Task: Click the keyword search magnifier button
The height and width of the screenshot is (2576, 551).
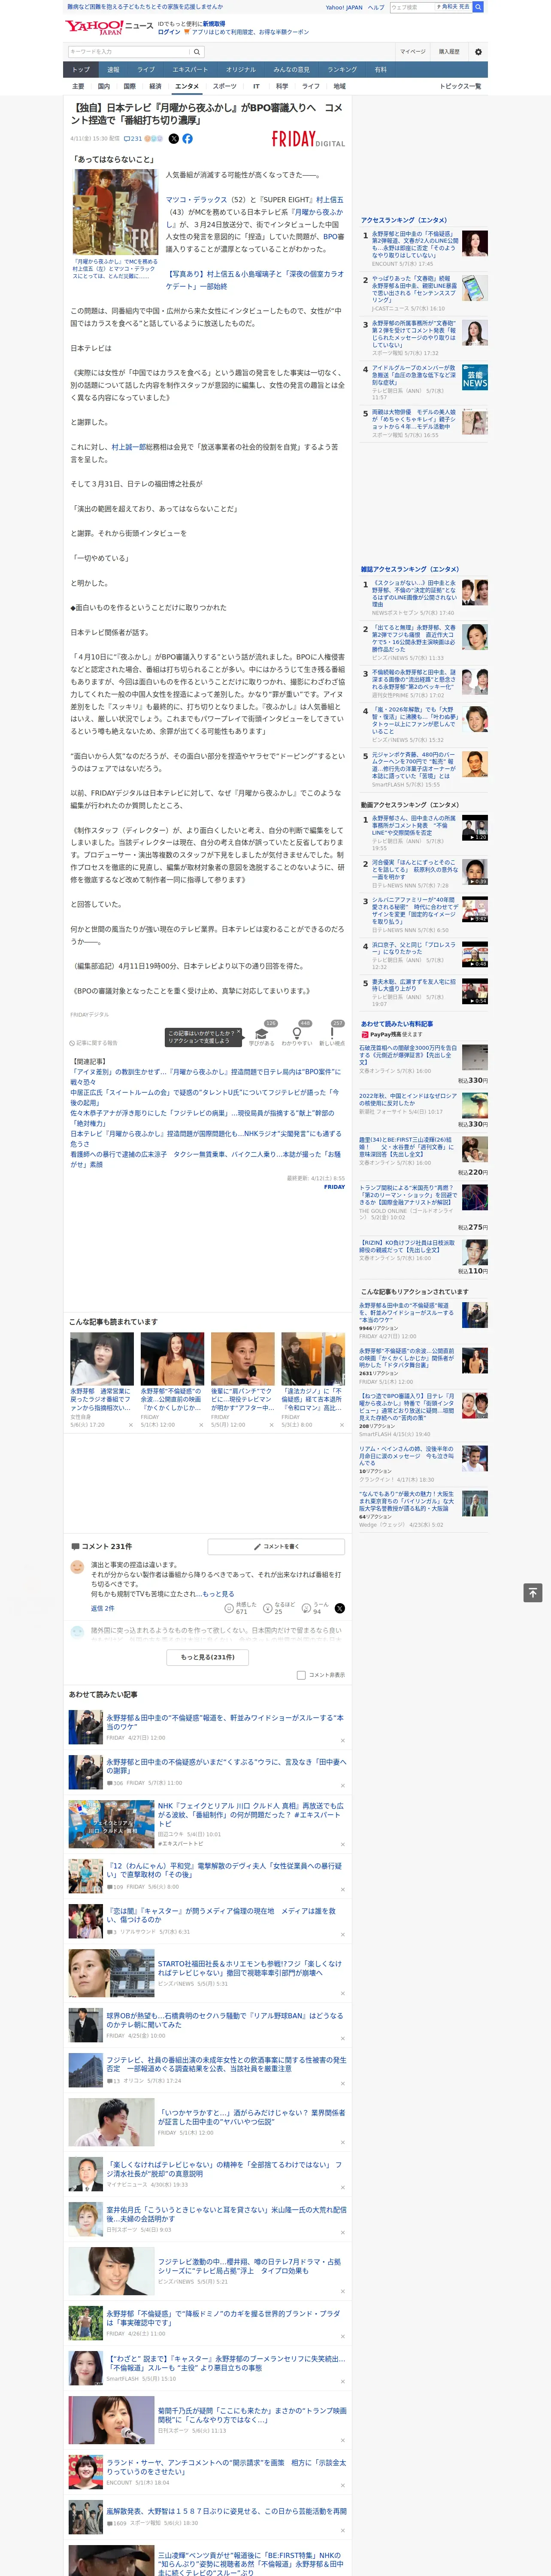Action: pyautogui.click(x=197, y=51)
